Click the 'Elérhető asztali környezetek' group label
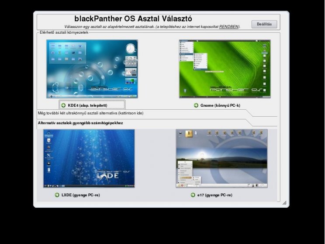This screenshot has height=244, width=325. point(64,32)
